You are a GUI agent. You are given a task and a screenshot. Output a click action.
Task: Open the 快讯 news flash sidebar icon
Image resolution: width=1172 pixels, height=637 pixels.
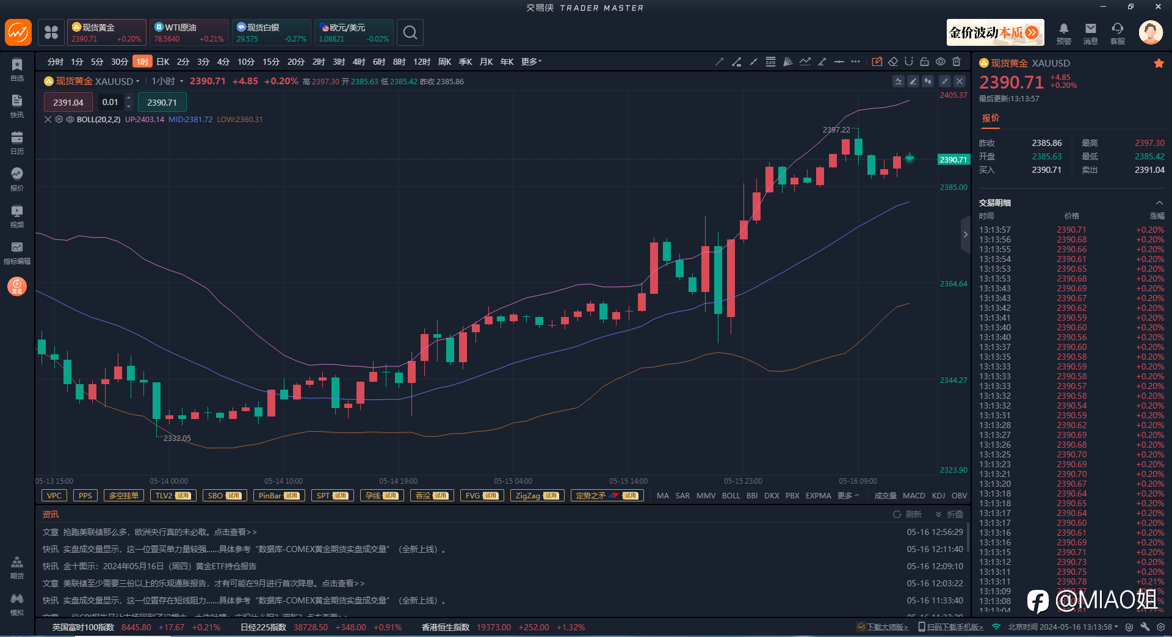click(17, 106)
